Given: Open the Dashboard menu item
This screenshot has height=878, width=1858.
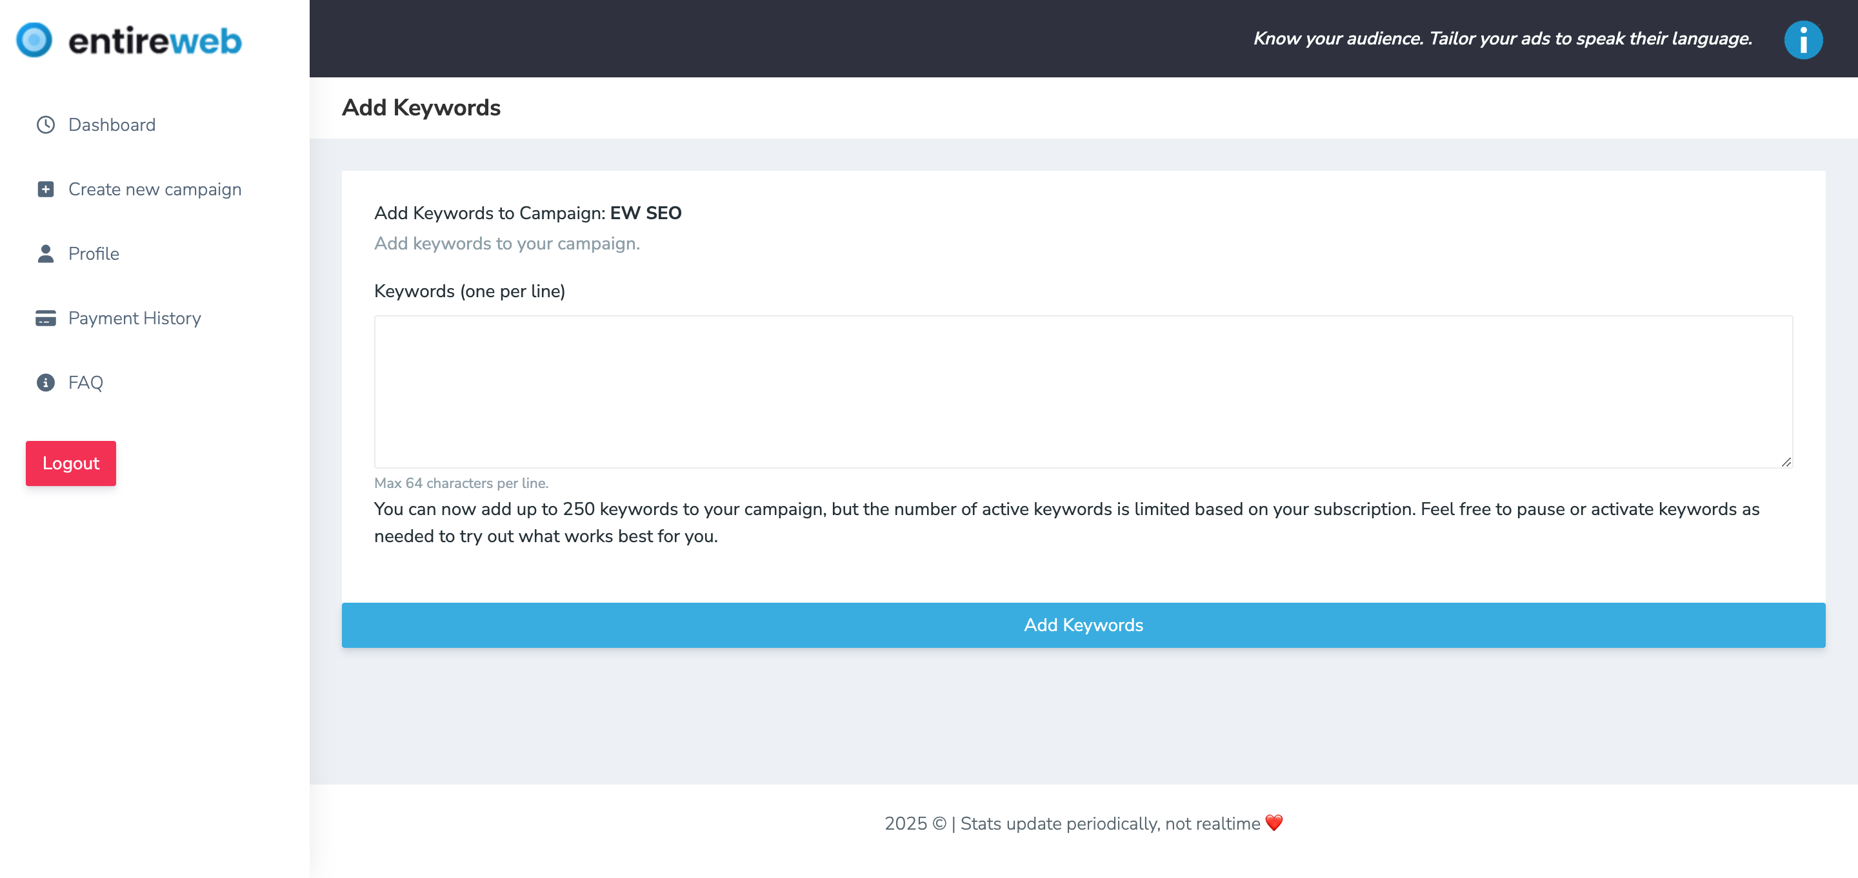Looking at the screenshot, I should point(112,124).
